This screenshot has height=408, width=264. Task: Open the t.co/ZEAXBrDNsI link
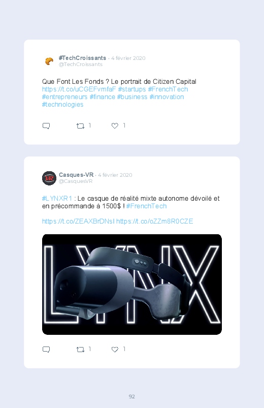[78, 222]
